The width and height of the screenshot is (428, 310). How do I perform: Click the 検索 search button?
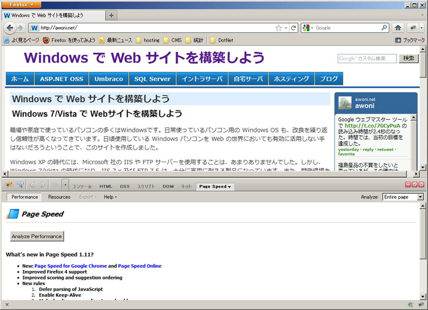click(409, 58)
